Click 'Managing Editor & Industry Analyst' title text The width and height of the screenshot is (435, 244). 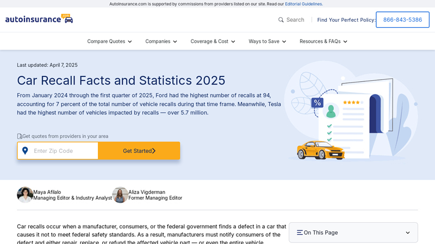pyautogui.click(x=73, y=198)
